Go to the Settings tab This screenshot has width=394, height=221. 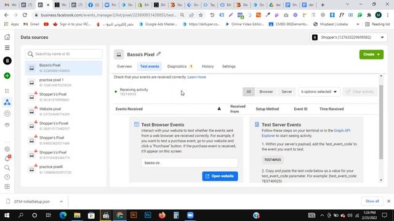tap(228, 66)
